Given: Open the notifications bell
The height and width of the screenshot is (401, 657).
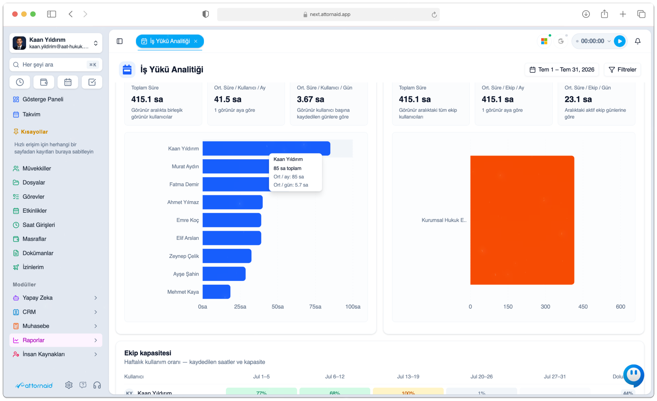Looking at the screenshot, I should pyautogui.click(x=638, y=41).
